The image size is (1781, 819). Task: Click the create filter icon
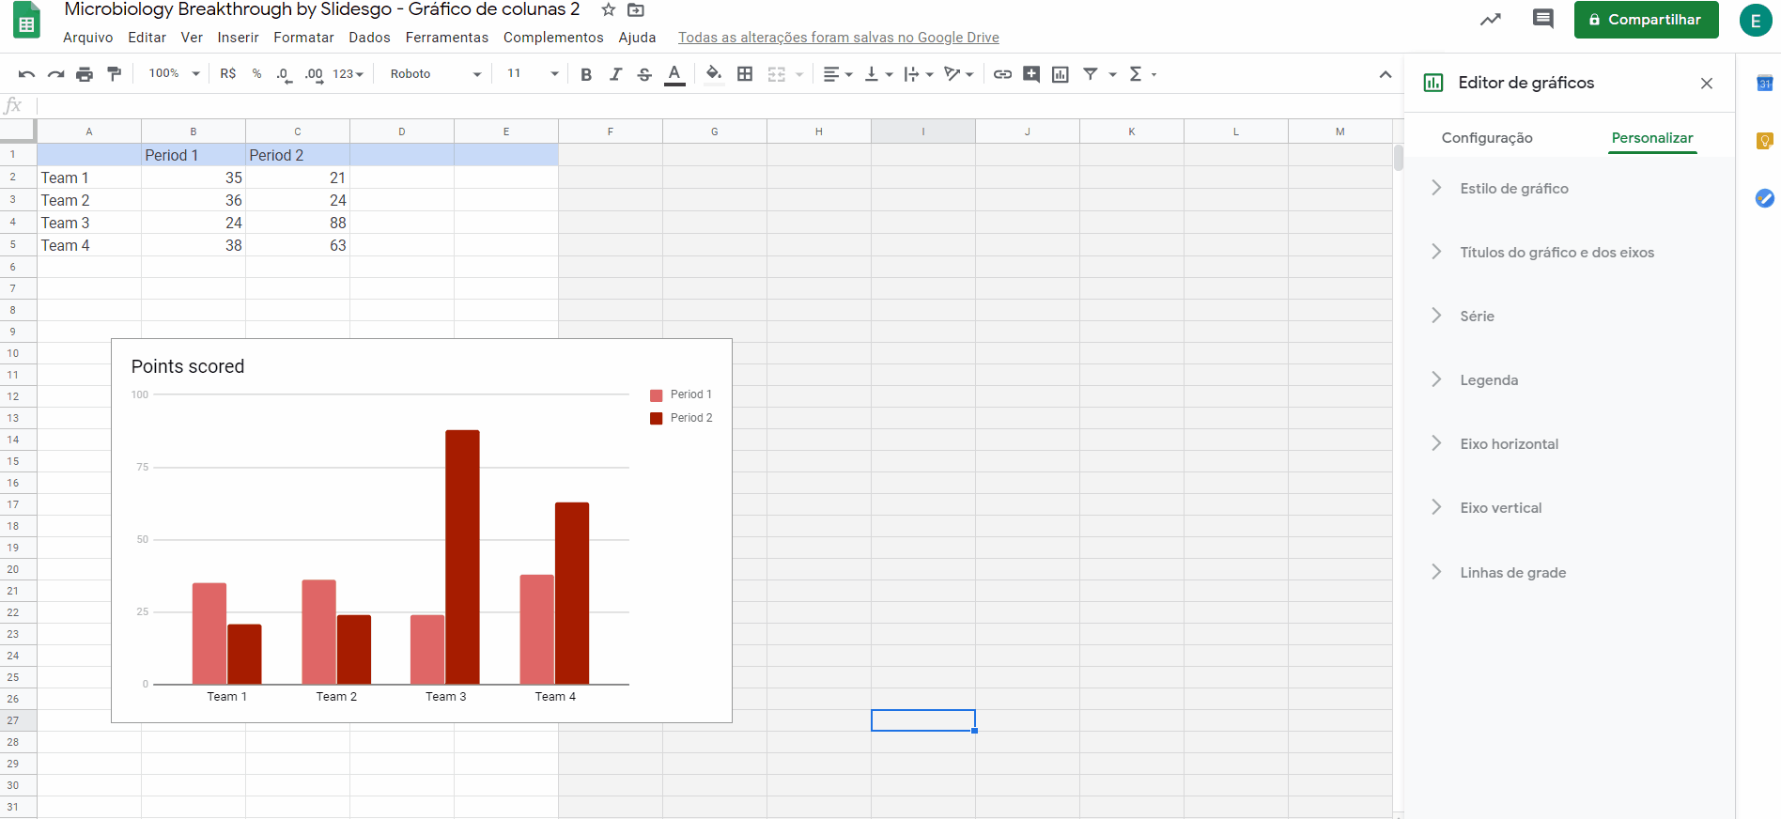click(1091, 74)
